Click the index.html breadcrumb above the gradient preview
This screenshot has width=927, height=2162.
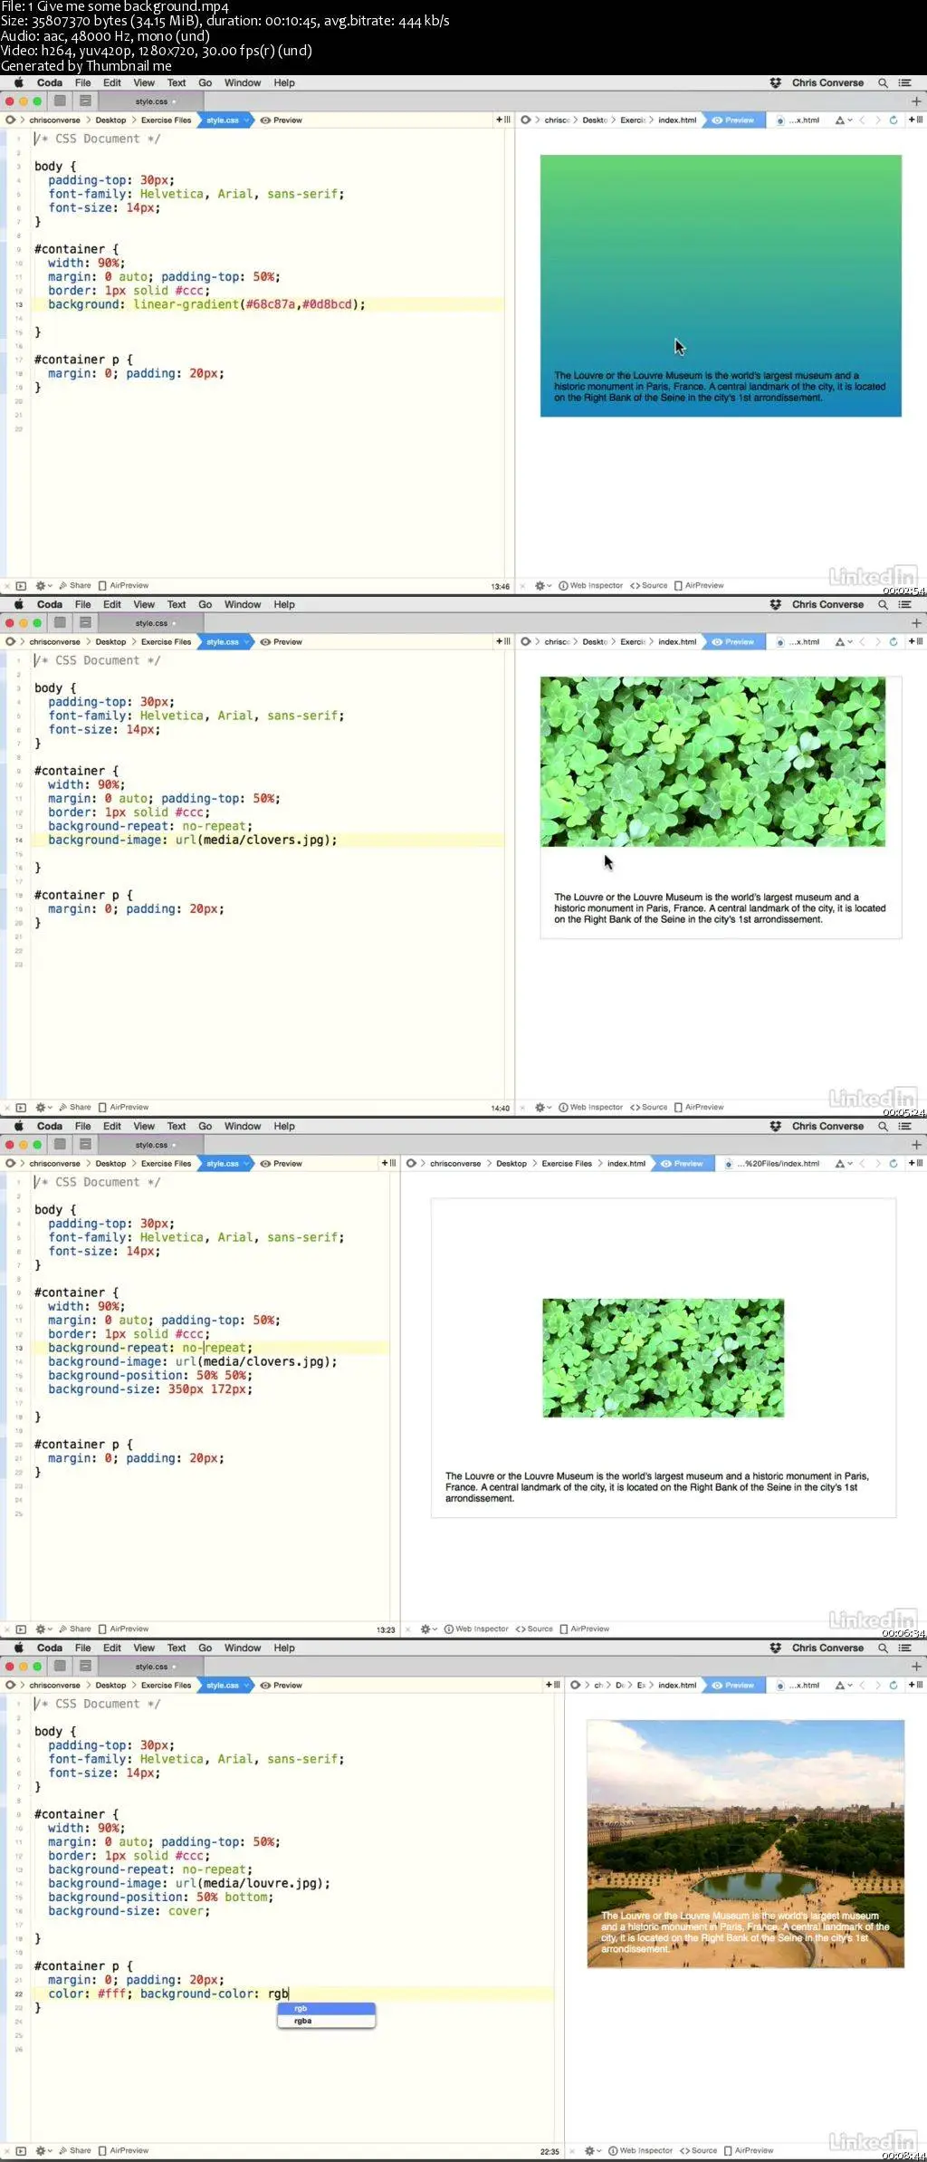[x=677, y=120]
